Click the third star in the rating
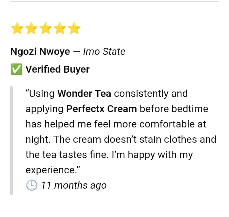 click(x=46, y=28)
